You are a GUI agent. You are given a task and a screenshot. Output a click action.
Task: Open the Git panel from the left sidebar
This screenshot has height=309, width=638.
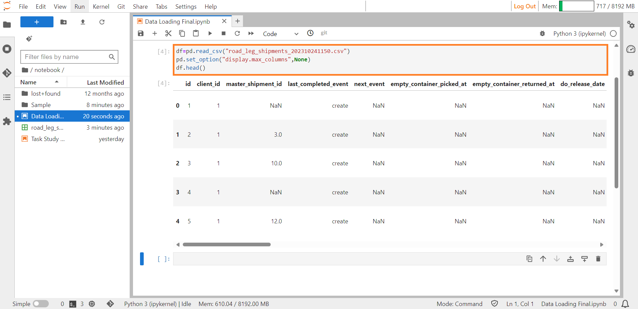pyautogui.click(x=7, y=73)
